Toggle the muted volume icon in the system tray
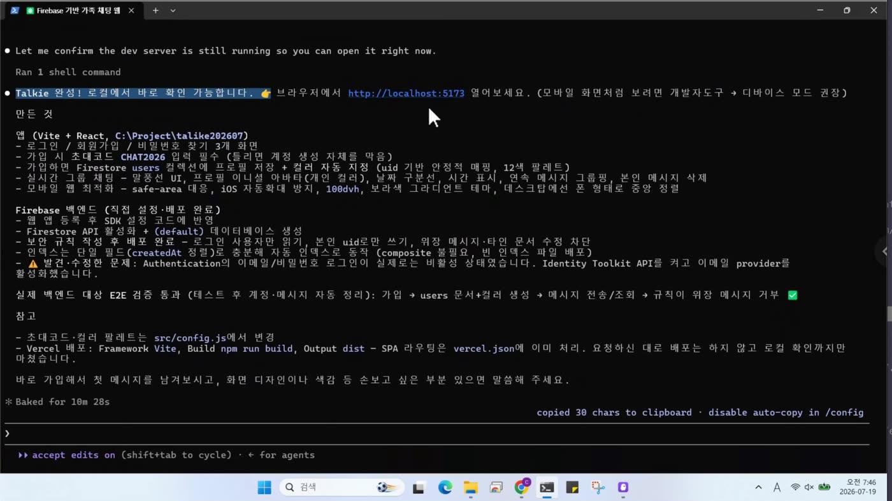 point(809,487)
